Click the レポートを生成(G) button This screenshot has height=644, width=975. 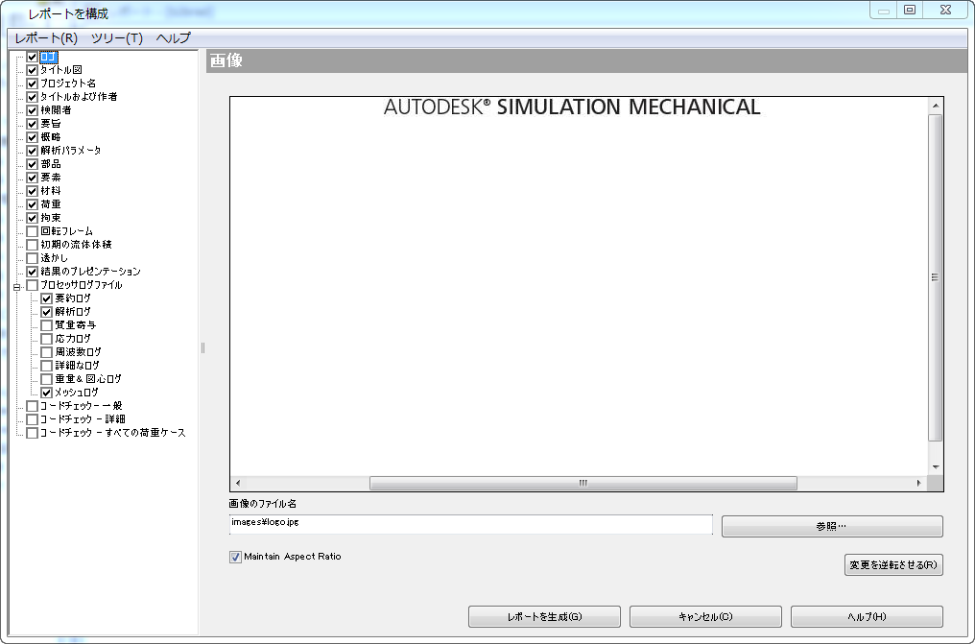[544, 617]
